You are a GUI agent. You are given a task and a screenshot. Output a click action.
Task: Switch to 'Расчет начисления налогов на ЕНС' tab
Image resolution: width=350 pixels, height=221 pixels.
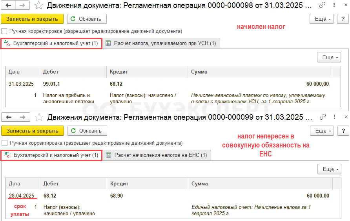pyautogui.click(x=157, y=155)
